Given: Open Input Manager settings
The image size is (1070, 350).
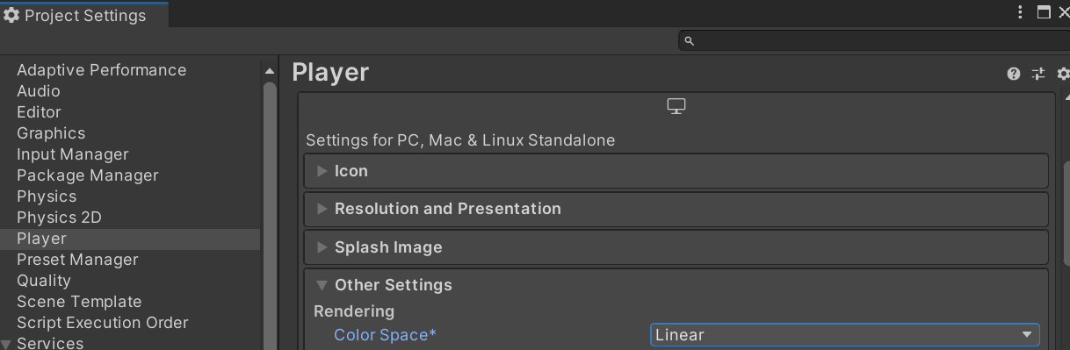Looking at the screenshot, I should tap(73, 154).
